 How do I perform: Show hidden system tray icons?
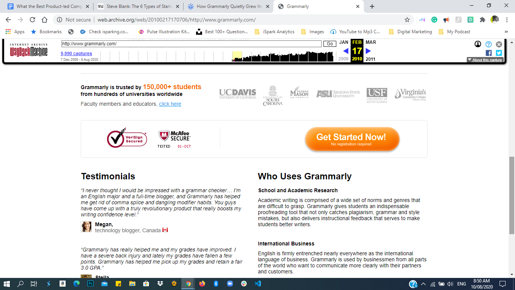[423, 284]
